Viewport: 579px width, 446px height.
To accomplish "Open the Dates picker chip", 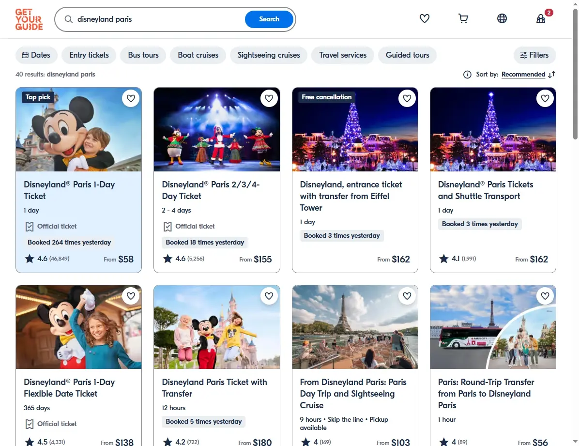I will [x=36, y=55].
